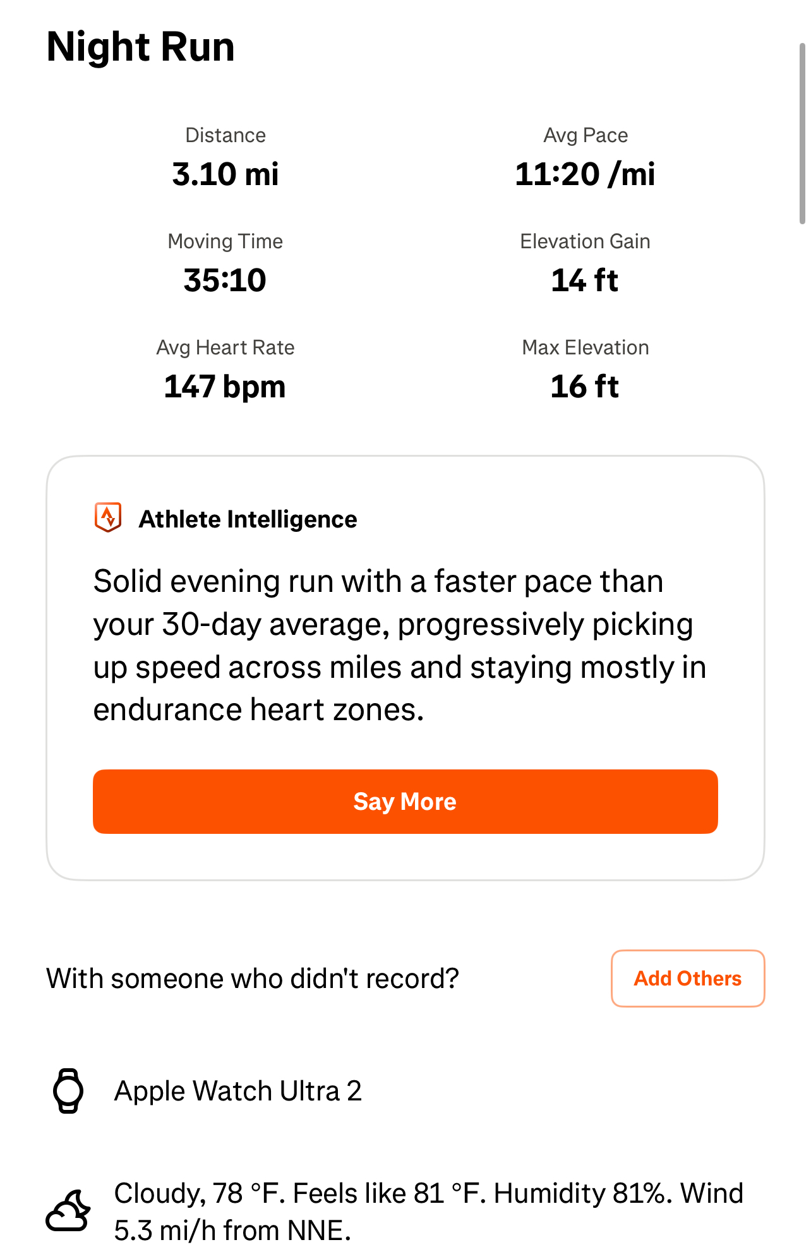Tap 'With someone who didn't record?' text
Viewport: 811px width, 1259px height.
tap(253, 979)
